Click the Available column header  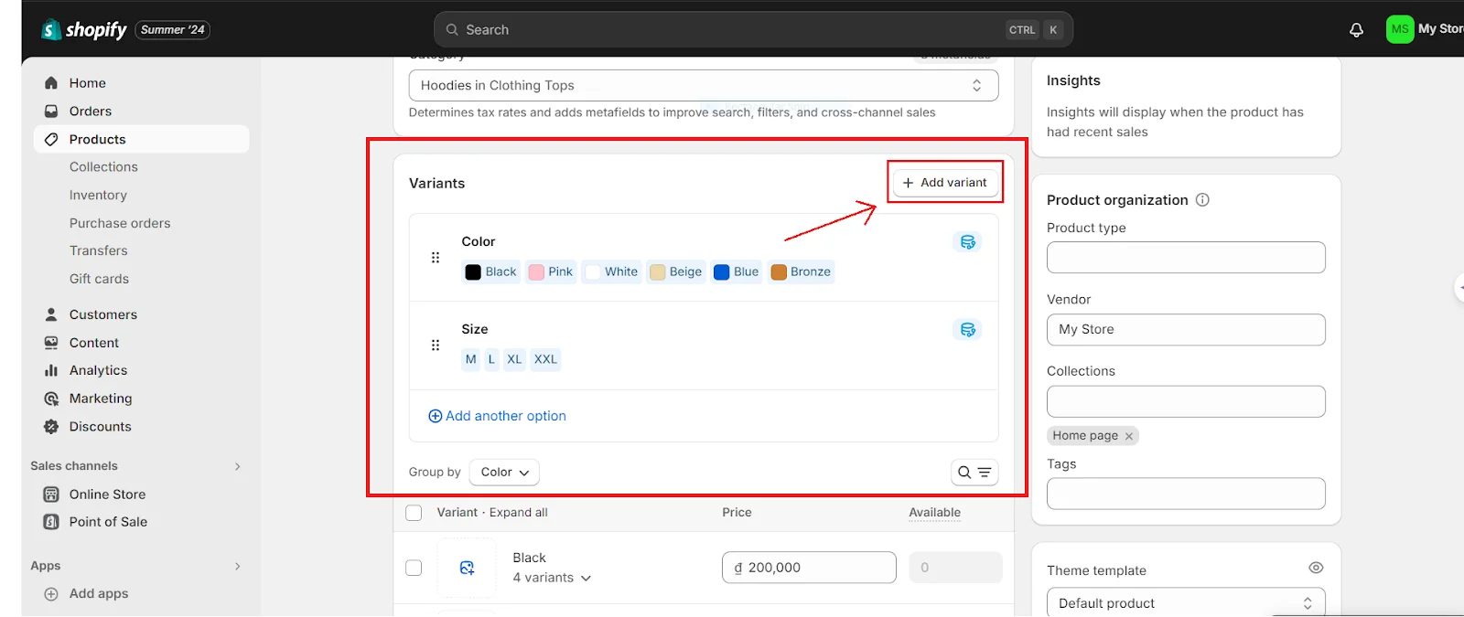click(934, 513)
